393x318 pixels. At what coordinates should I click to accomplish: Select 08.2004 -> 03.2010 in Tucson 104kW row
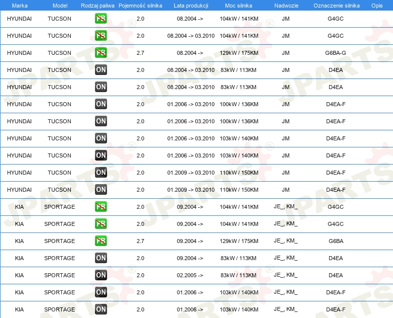(191, 36)
